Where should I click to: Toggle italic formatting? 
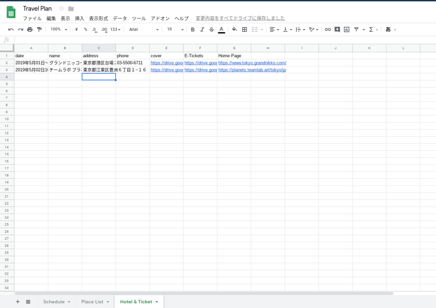point(202,29)
